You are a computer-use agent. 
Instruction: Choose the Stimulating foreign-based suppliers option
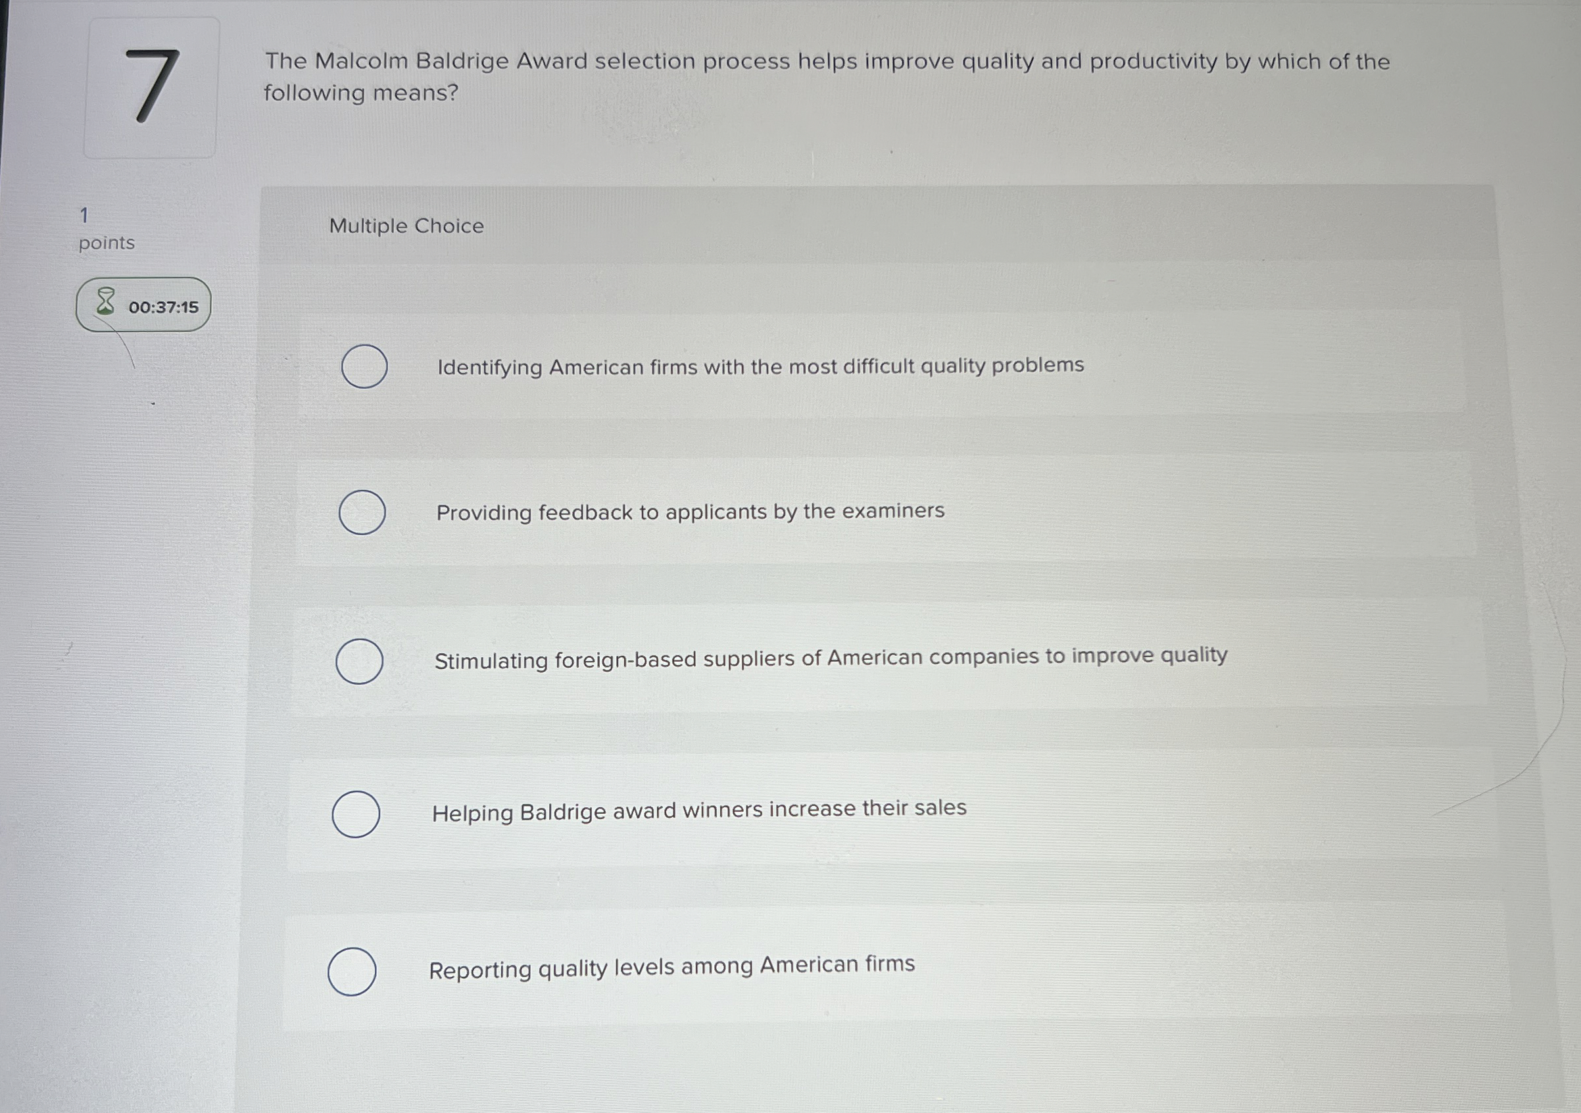(358, 661)
